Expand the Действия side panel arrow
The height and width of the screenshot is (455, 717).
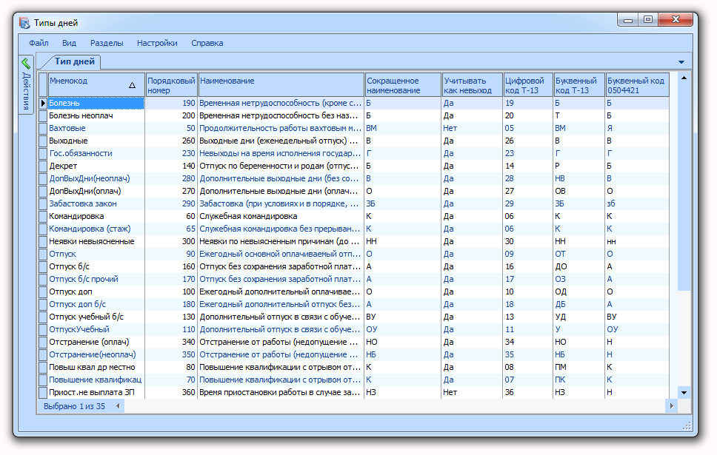[26, 63]
